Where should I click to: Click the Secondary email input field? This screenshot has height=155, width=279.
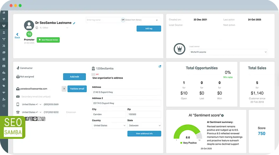tap(36, 97)
